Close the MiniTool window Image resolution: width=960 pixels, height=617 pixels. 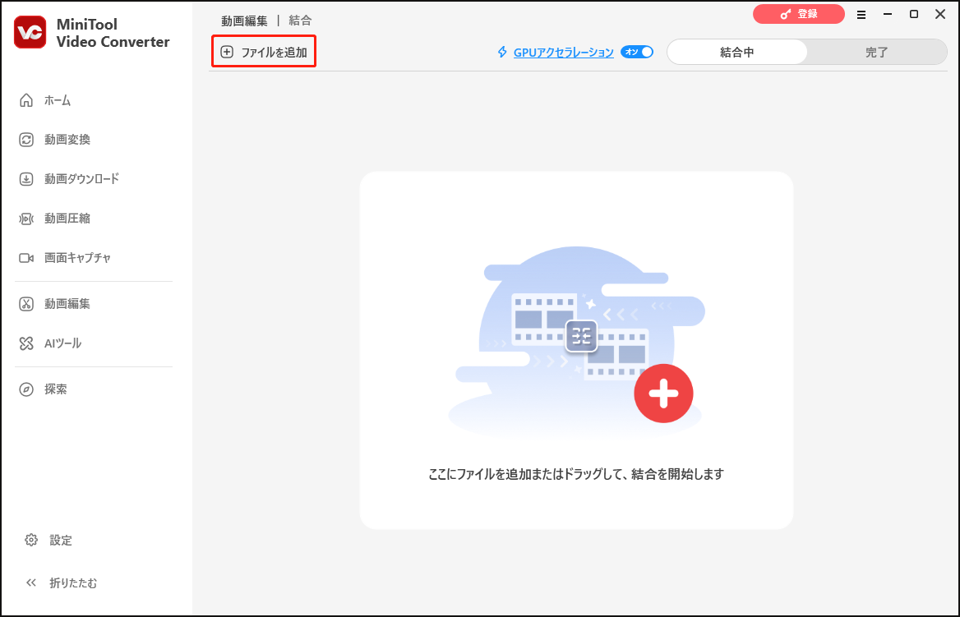(x=940, y=14)
